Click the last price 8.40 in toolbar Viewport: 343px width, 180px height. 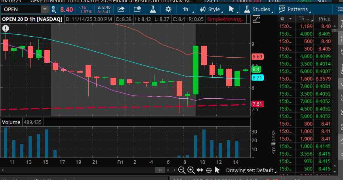(67, 9)
